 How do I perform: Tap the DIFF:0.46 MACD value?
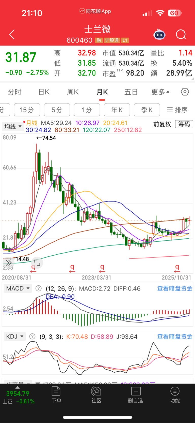[x=127, y=288]
